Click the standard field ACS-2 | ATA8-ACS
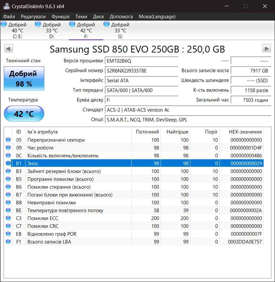Screen dimensions: 275x282 (188, 110)
